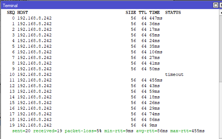
Task: Click the 17ms time in seq 2 row
Action: point(155,30)
